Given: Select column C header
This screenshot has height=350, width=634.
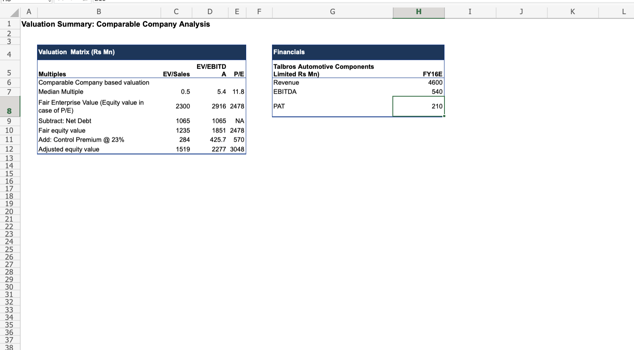Looking at the screenshot, I should [x=176, y=12].
